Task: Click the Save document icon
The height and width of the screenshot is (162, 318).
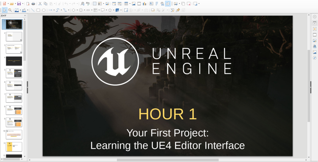Action: coord(19,4)
